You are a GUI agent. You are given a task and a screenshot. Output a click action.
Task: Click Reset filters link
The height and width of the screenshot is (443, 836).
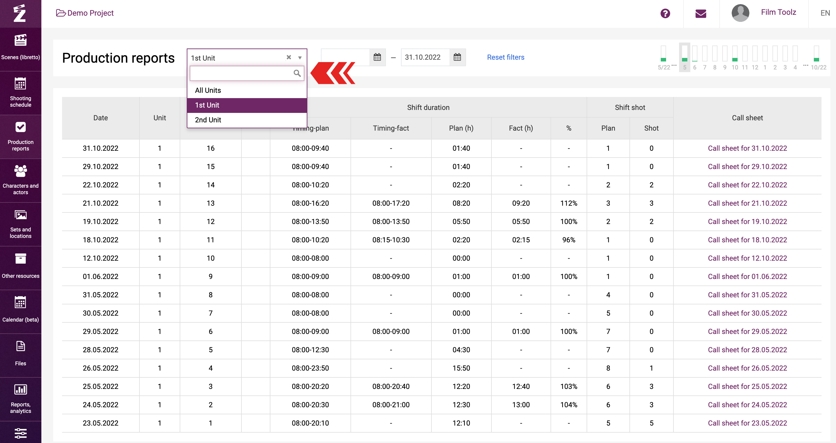pos(505,57)
